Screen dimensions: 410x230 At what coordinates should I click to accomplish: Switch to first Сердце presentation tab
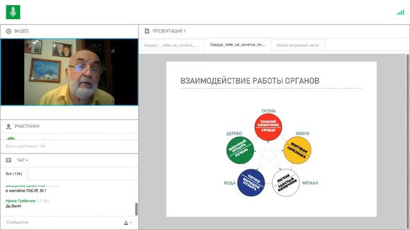tap(172, 45)
